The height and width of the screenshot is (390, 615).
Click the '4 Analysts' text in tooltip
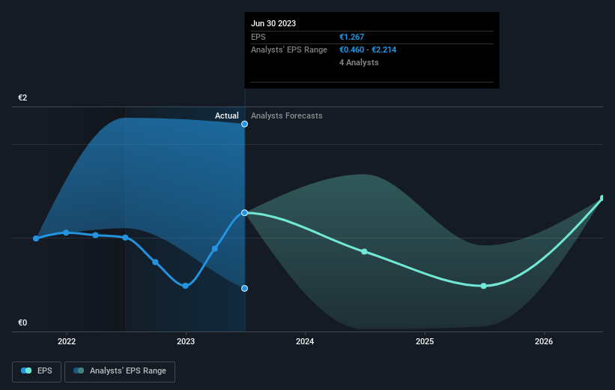[359, 62]
